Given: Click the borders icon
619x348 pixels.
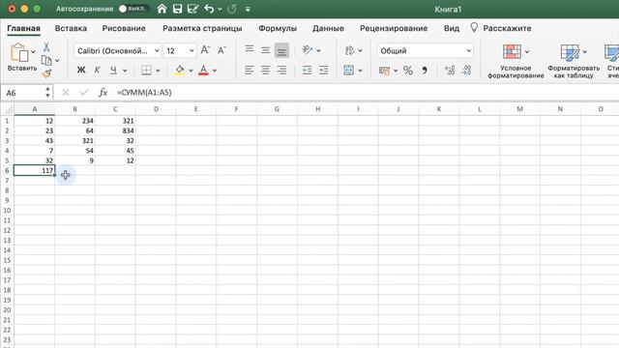Looking at the screenshot, I should [x=146, y=71].
